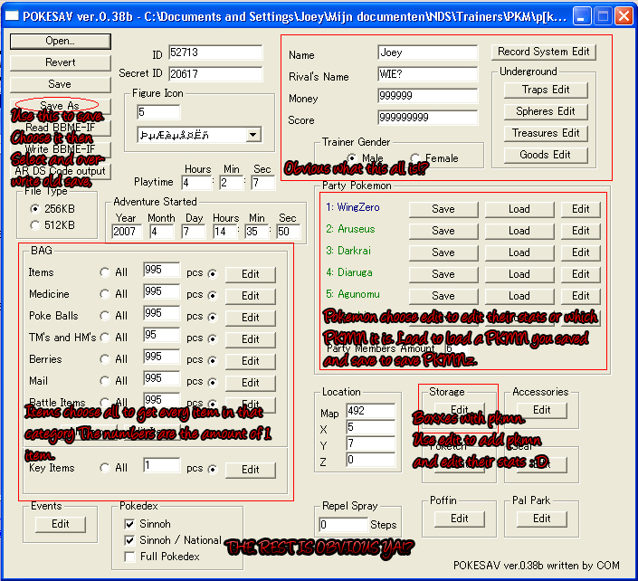This screenshot has height=581, width=638.
Task: Click the Location X field
Action: (370, 427)
